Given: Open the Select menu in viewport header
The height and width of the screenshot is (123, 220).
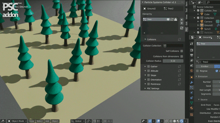Looking at the screenshot, I should coord(40,121).
